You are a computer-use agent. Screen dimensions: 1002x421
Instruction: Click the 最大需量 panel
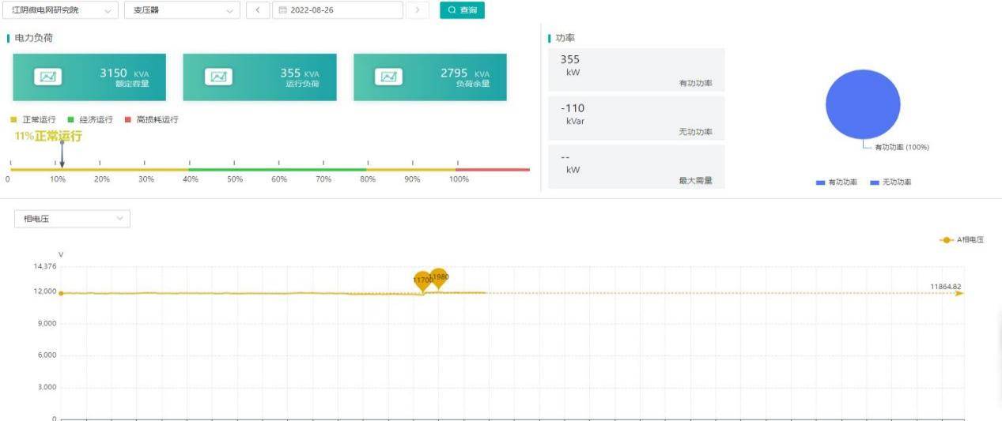point(636,167)
